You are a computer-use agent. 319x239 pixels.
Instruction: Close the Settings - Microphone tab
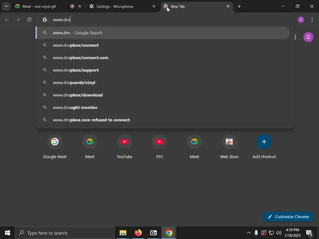click(154, 6)
